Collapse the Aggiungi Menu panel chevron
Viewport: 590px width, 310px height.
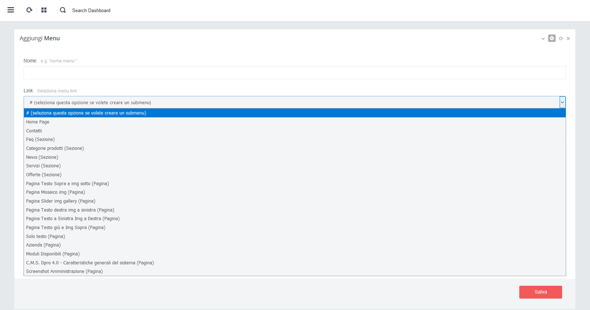[543, 39]
